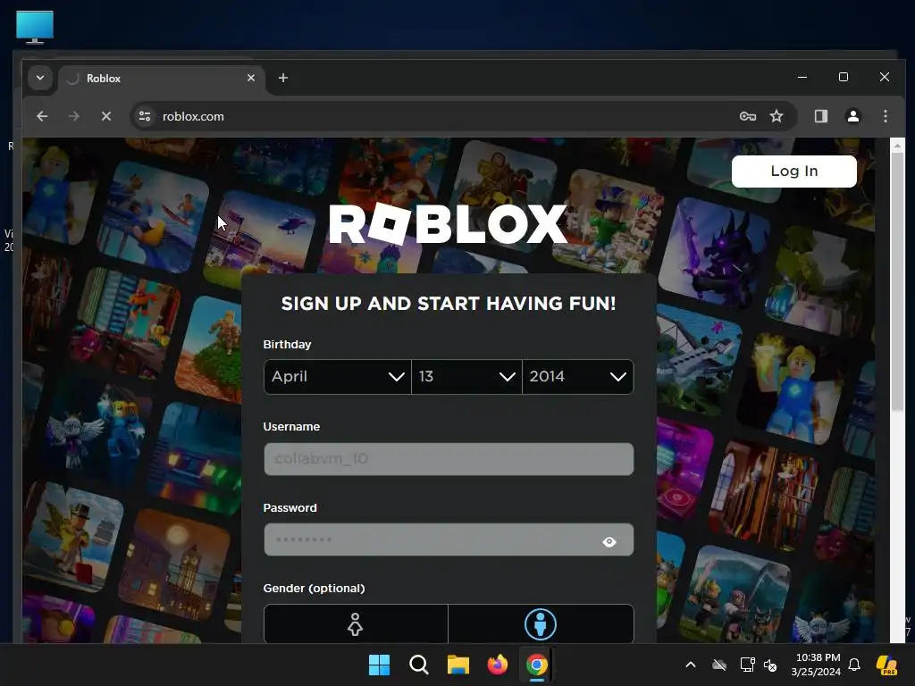Viewport: 915px width, 686px height.
Task: Close the Chrome window
Action: point(885,77)
